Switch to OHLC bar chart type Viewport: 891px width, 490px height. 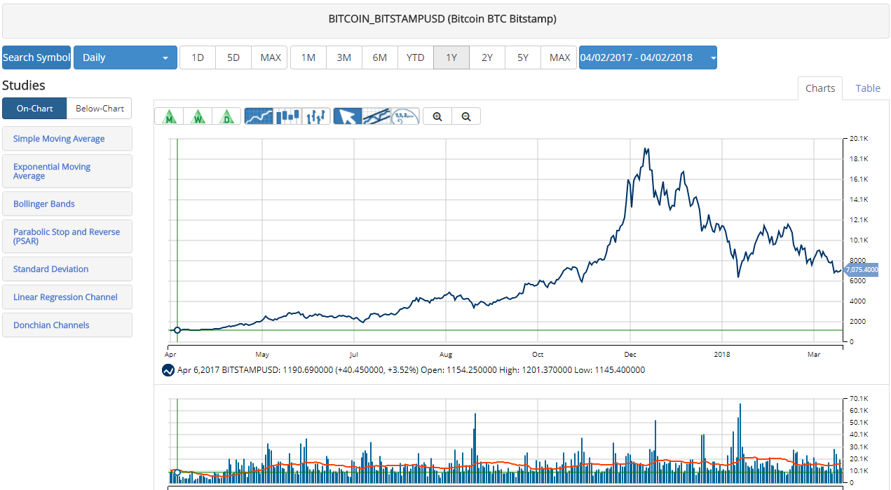point(317,116)
